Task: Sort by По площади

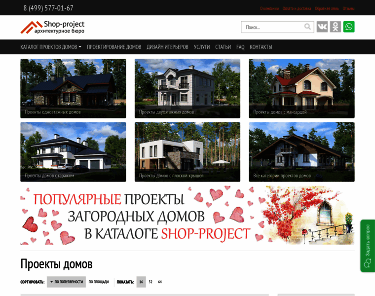Action: click(x=99, y=282)
